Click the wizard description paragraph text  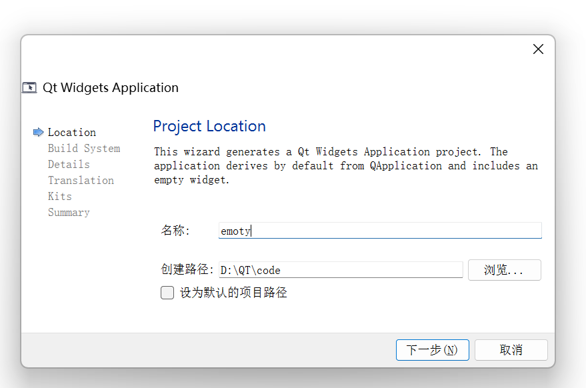tap(346, 165)
